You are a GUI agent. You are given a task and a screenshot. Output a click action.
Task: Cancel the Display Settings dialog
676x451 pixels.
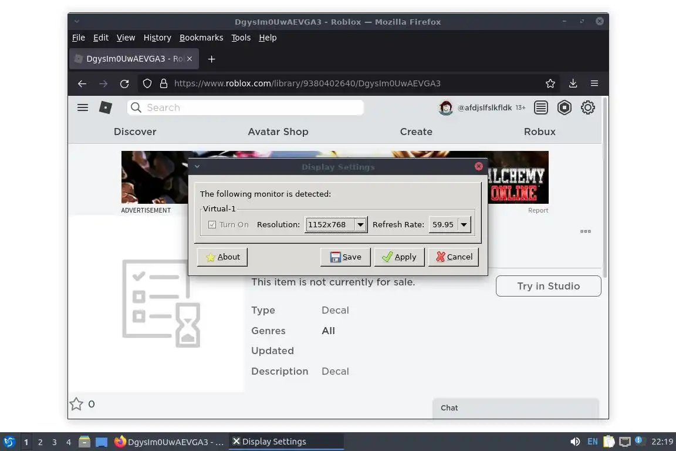pos(454,257)
